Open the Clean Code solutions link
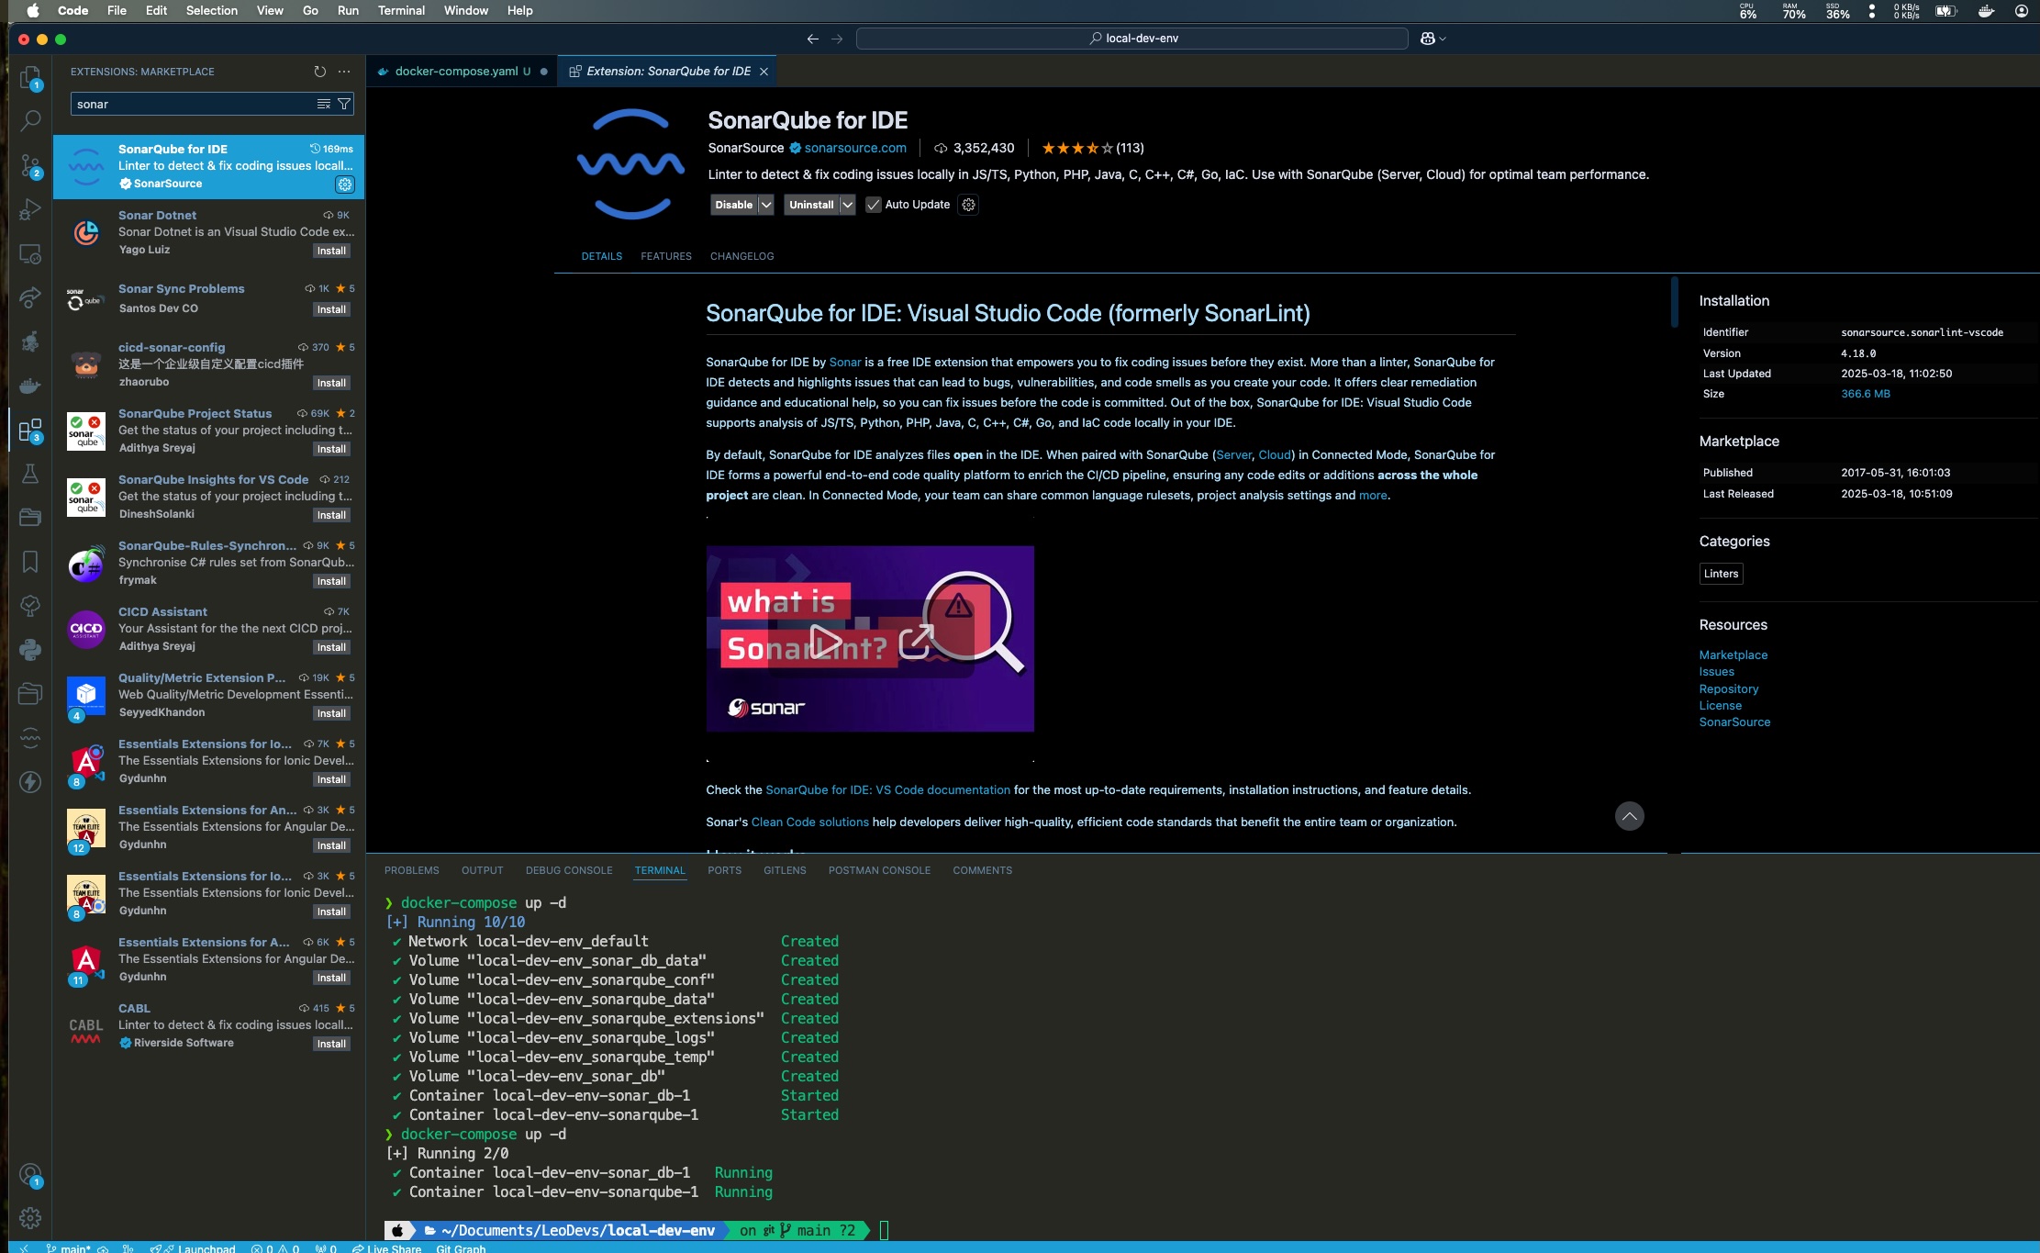 (809, 822)
